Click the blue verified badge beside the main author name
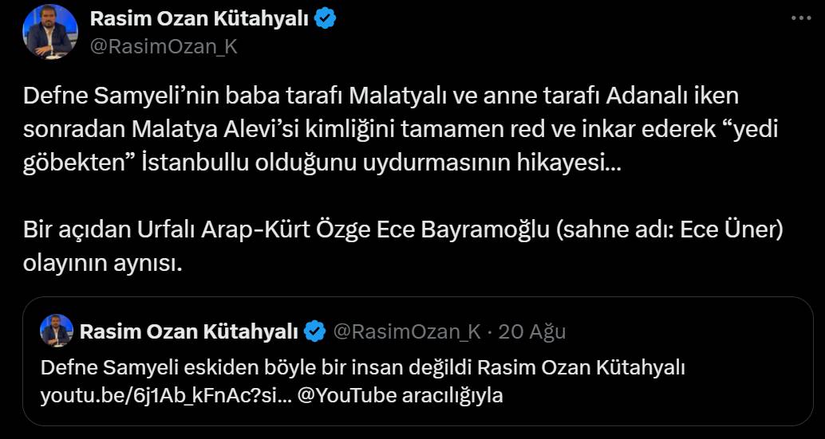 [326, 19]
